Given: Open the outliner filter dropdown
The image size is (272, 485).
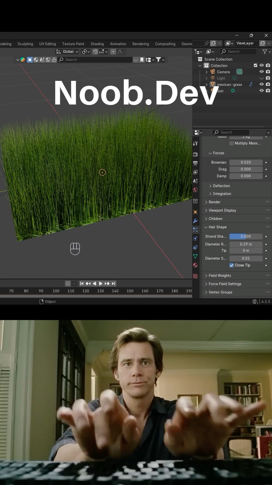Looking at the screenshot, I should click(266, 52).
